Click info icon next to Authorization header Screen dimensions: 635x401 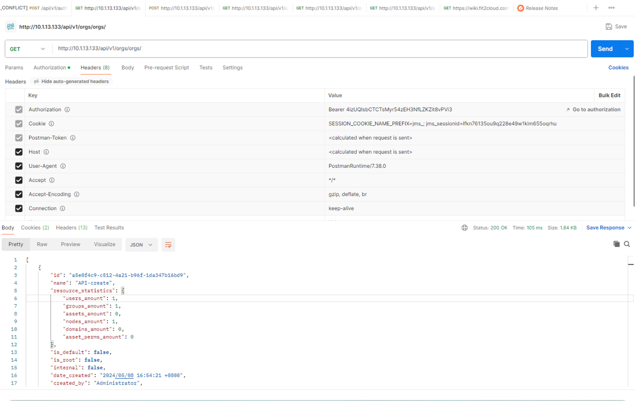tap(67, 110)
